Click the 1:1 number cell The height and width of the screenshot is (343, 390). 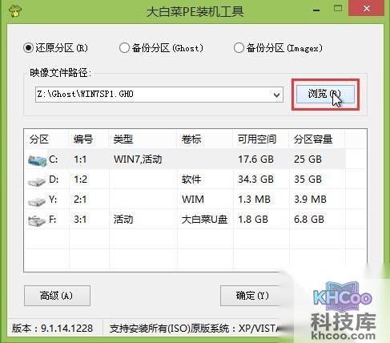pos(80,159)
